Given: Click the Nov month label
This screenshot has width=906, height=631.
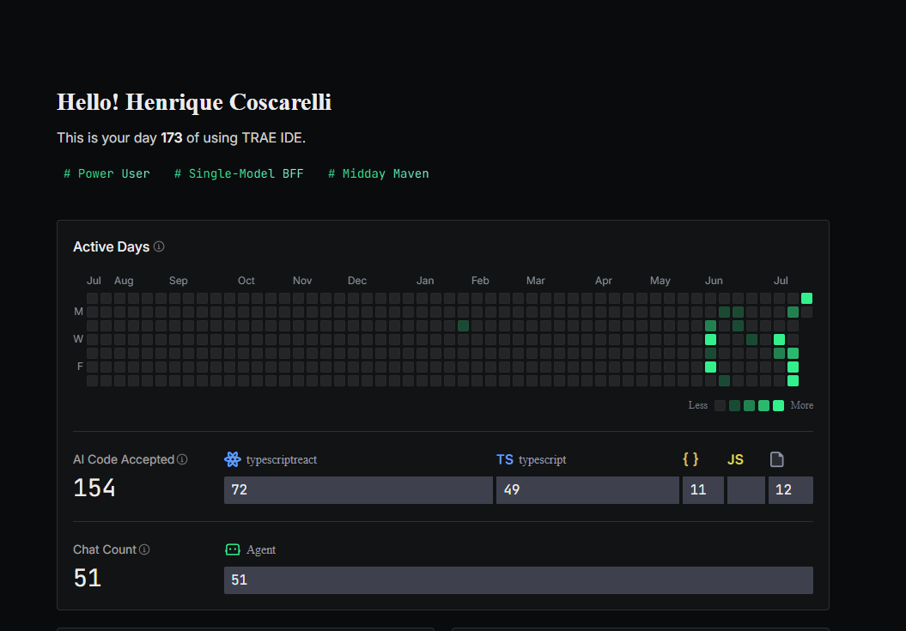Looking at the screenshot, I should (x=302, y=281).
